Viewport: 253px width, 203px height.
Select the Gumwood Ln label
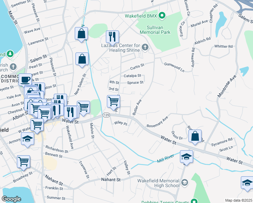[174, 67]
